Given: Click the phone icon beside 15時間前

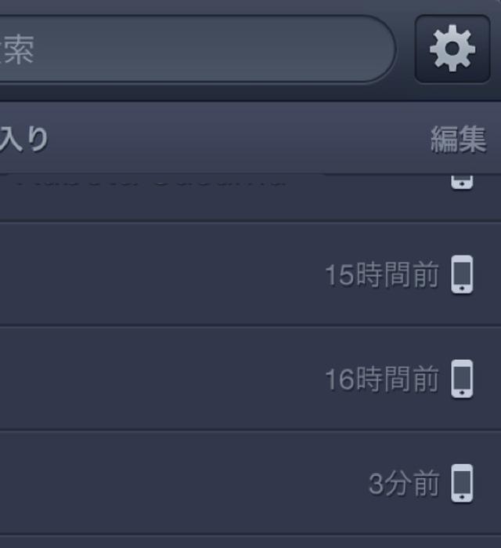Looking at the screenshot, I should [x=462, y=274].
